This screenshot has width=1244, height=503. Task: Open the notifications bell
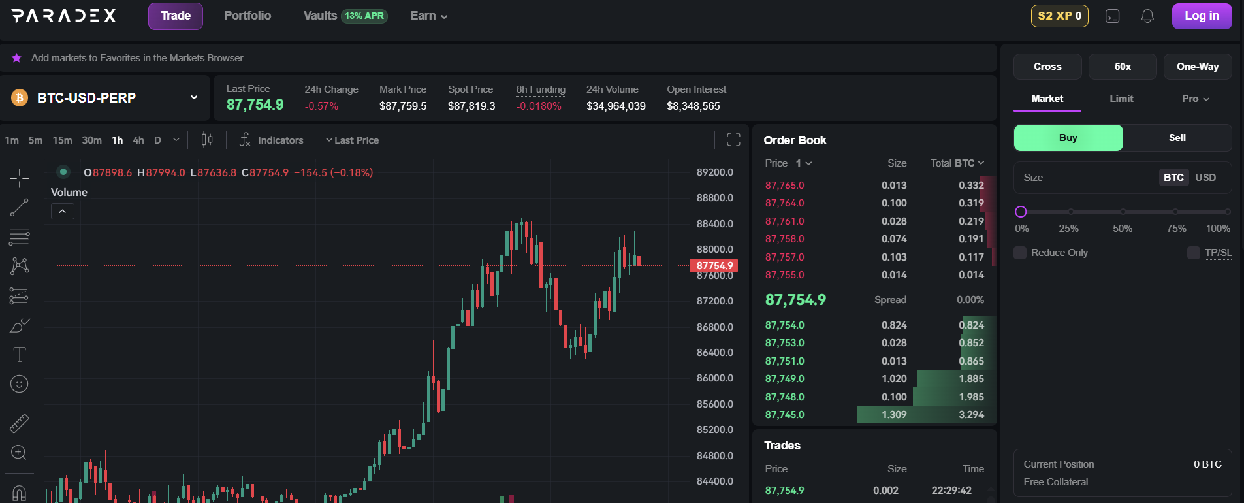pos(1147,16)
